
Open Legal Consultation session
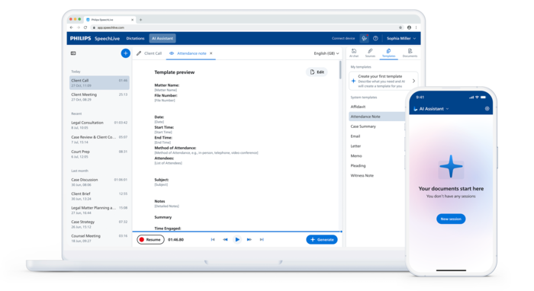coord(99,125)
